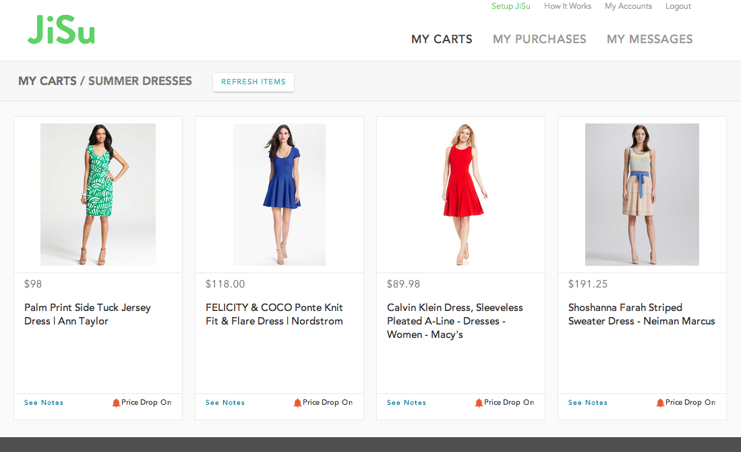Go to My Accounts
Screen dimensions: 741x452
(628, 6)
